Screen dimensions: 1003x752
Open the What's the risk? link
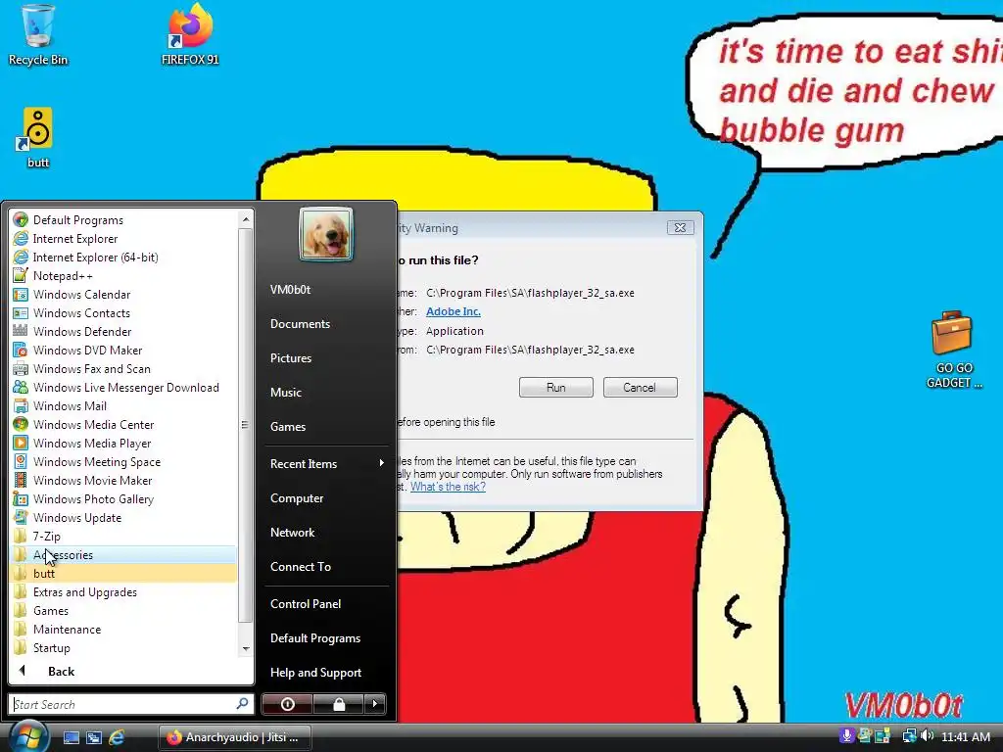tap(448, 487)
